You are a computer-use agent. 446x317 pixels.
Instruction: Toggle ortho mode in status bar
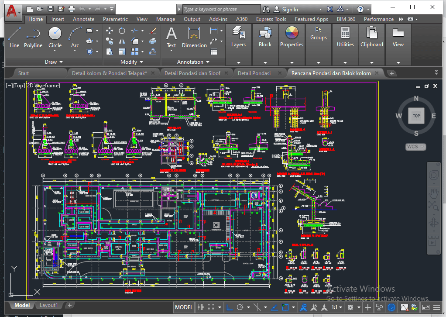[x=230, y=307]
